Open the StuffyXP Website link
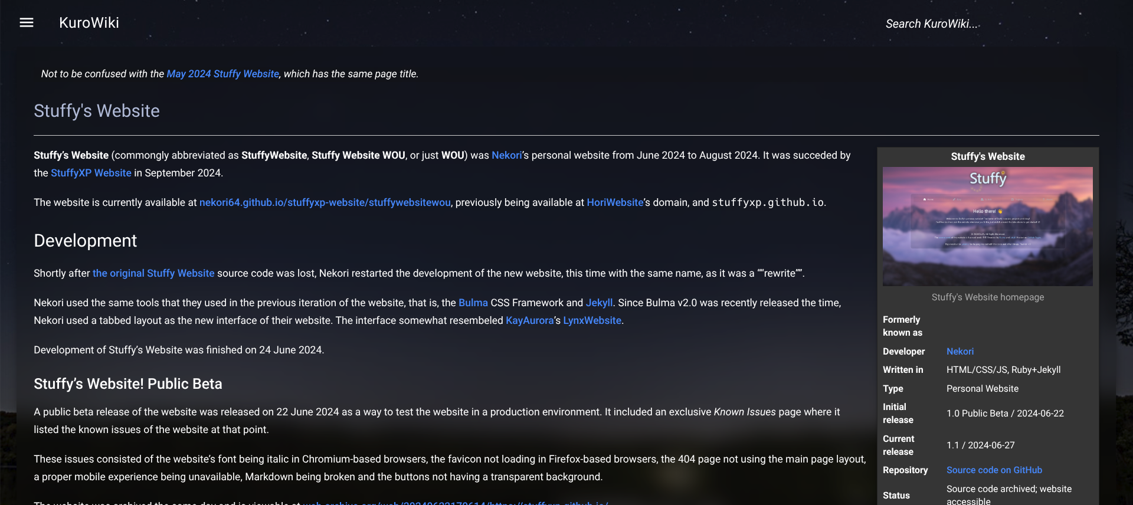 (x=91, y=173)
